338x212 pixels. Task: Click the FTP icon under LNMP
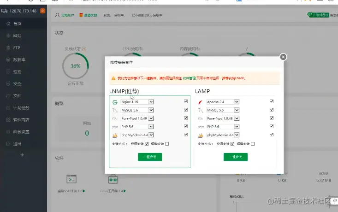coord(114,118)
